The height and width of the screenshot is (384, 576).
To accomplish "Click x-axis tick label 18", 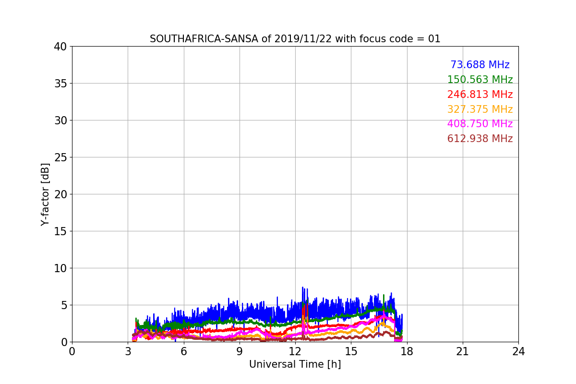I will click(x=407, y=351).
